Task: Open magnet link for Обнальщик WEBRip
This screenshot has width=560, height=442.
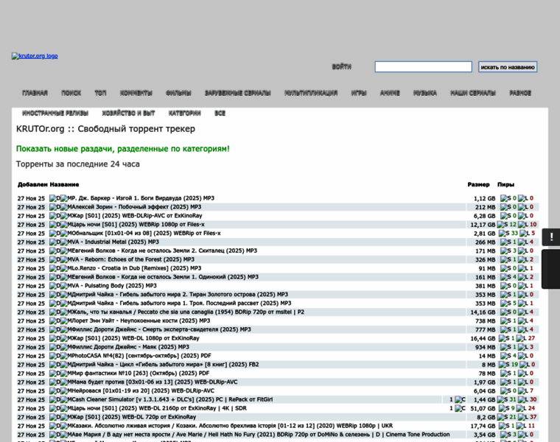Action: [63, 234]
